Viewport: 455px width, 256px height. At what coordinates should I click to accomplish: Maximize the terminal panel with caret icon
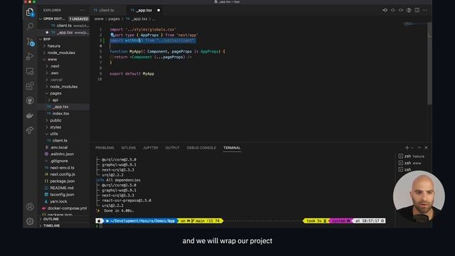(419, 147)
